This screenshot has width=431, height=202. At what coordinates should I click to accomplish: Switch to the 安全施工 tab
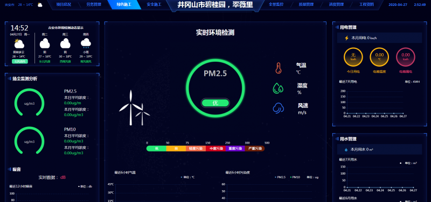tap(154, 4)
